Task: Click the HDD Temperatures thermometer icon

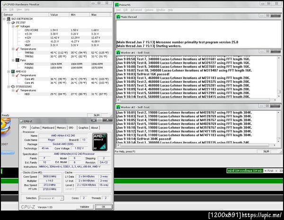Action: coord(18,90)
